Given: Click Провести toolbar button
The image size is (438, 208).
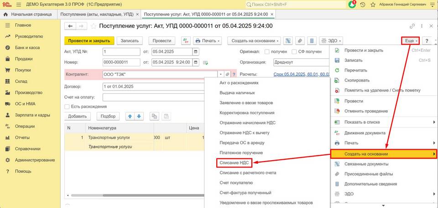Looking at the screenshot, I should (x=162, y=41).
